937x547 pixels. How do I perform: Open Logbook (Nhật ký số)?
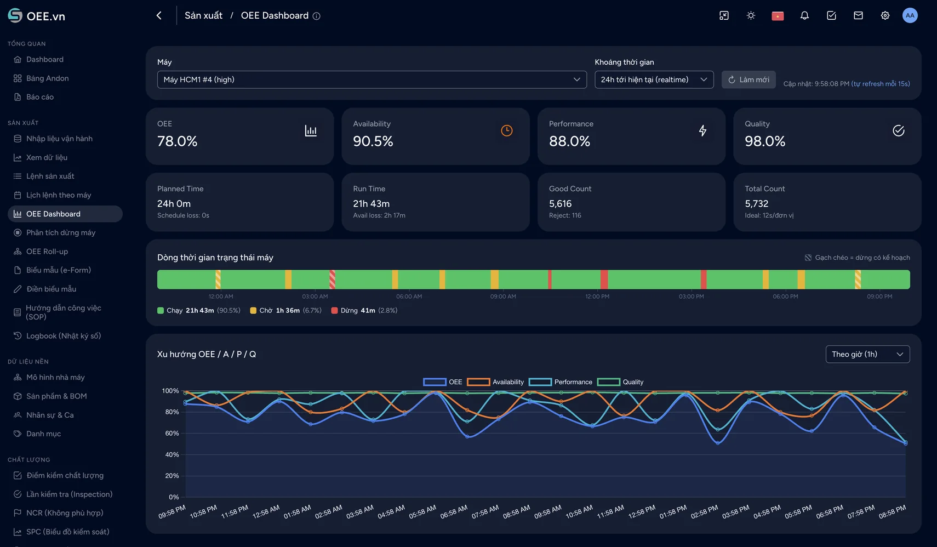coord(65,336)
